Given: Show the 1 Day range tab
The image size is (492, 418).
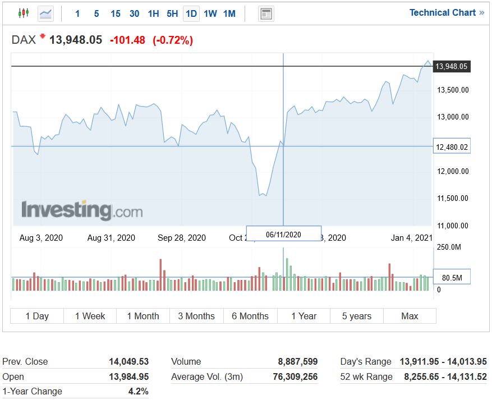Looking at the screenshot, I should point(37,316).
